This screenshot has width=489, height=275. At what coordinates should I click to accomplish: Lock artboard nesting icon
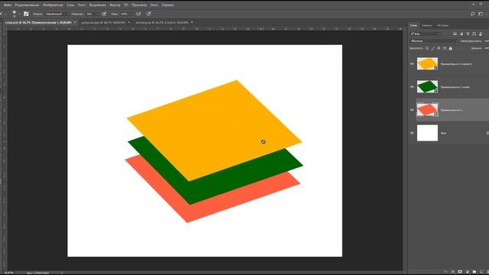(x=445, y=48)
